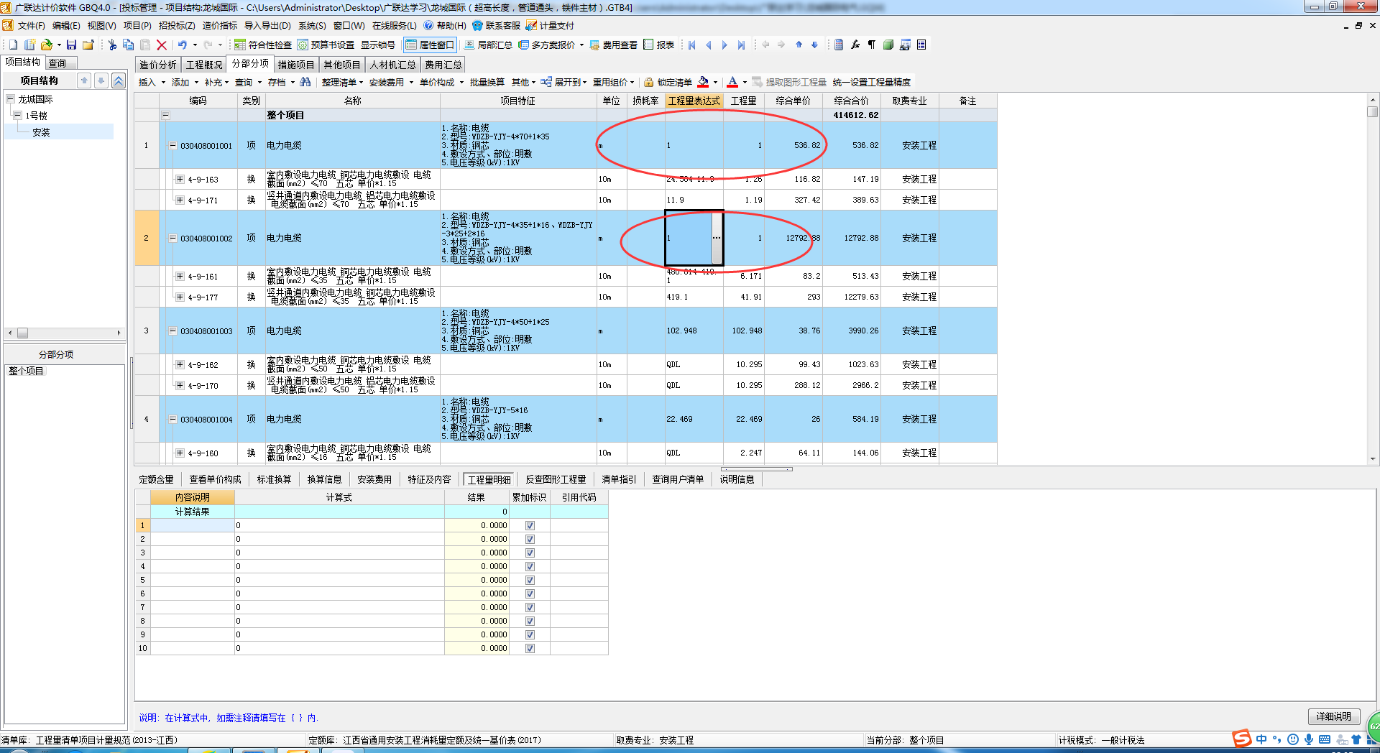Image resolution: width=1380 pixels, height=753 pixels.
Task: Toggle 累加标识 checkbox in row 9
Action: click(x=530, y=634)
